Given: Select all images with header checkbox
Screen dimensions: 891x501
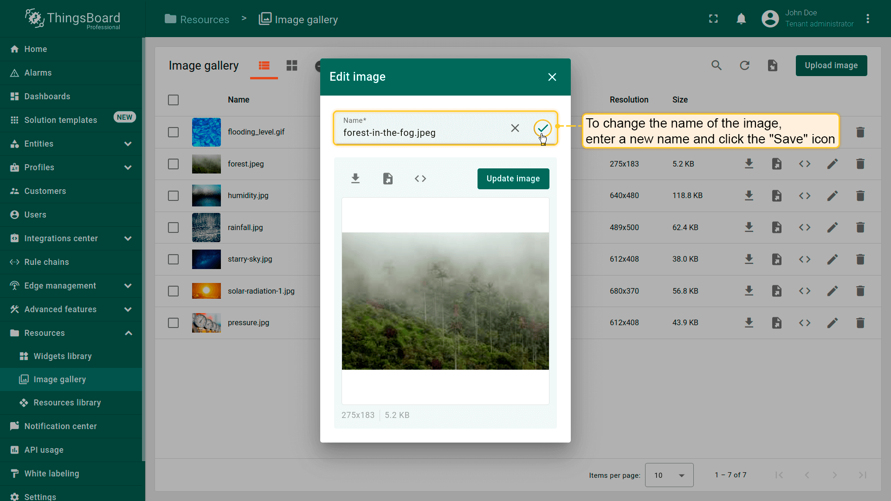Looking at the screenshot, I should (173, 100).
